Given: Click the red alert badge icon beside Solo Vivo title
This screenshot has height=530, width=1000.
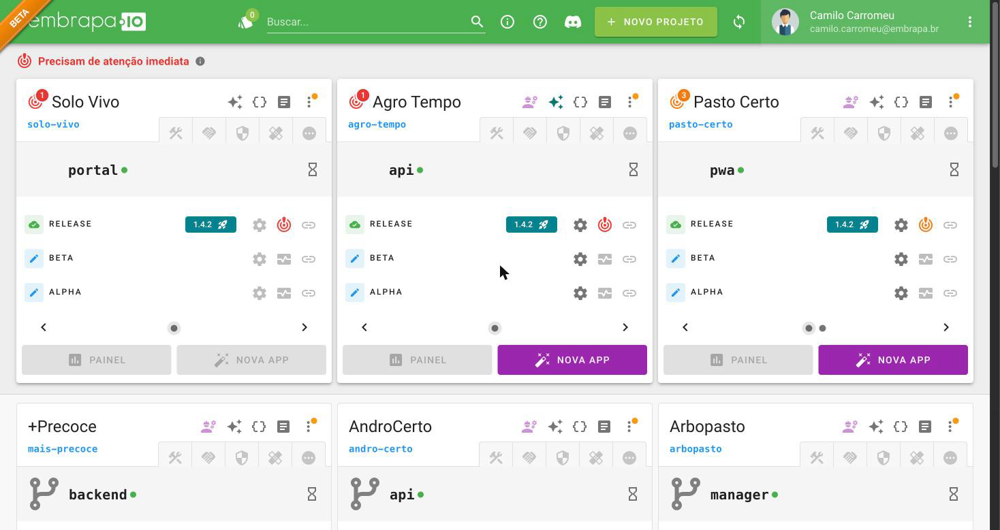Looking at the screenshot, I should [x=35, y=101].
